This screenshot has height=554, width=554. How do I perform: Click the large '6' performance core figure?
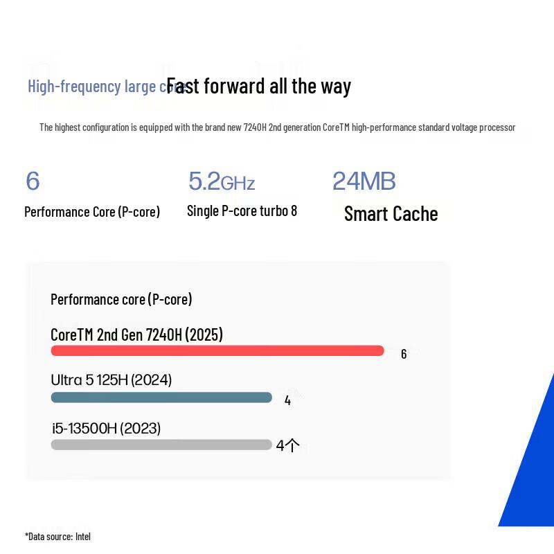point(33,181)
